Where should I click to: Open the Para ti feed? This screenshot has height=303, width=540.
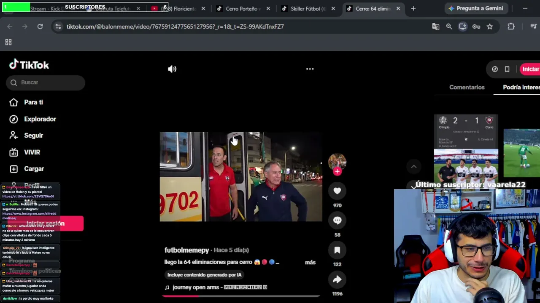click(x=26, y=102)
